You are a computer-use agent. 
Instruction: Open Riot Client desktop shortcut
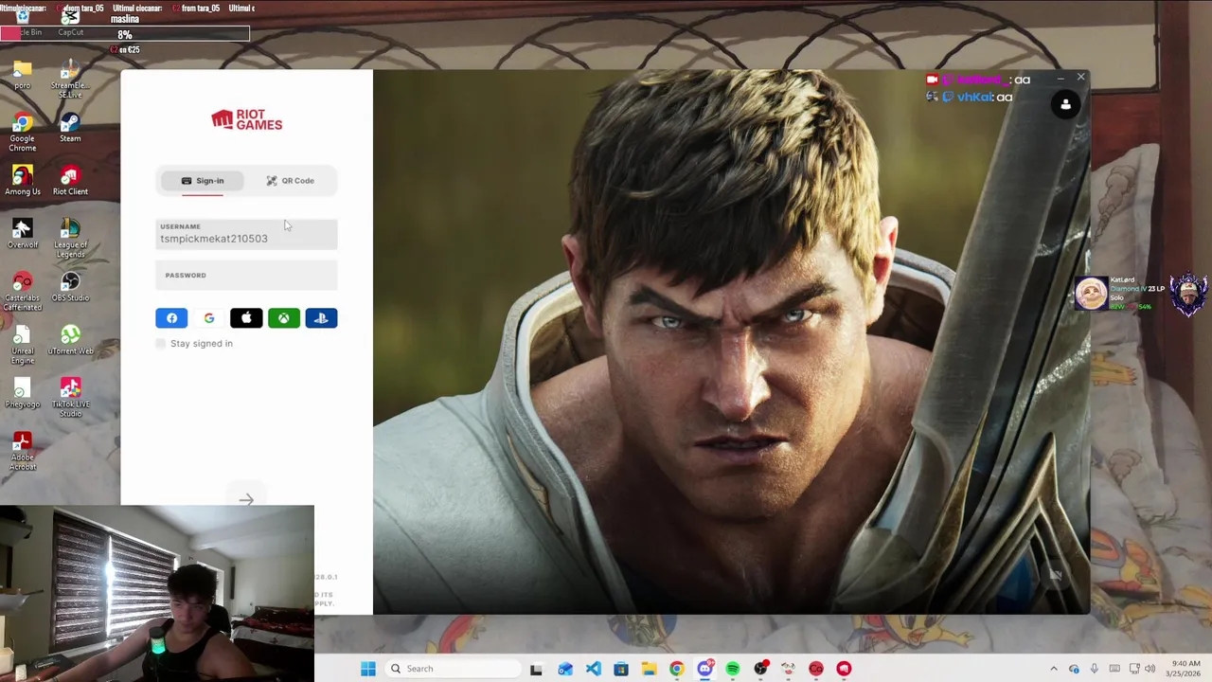(70, 181)
